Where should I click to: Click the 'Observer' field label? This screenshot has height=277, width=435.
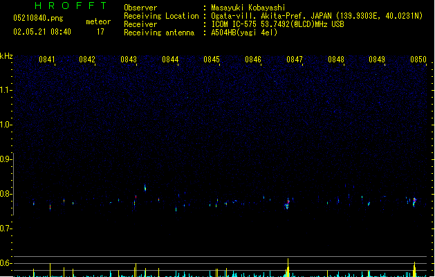[140, 8]
